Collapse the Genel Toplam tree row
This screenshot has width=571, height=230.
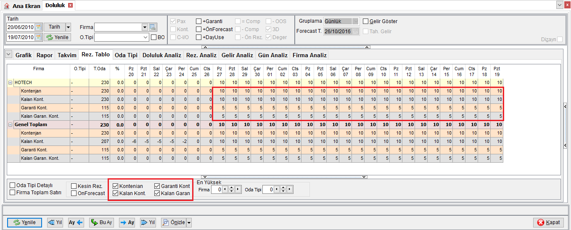click(x=10, y=124)
